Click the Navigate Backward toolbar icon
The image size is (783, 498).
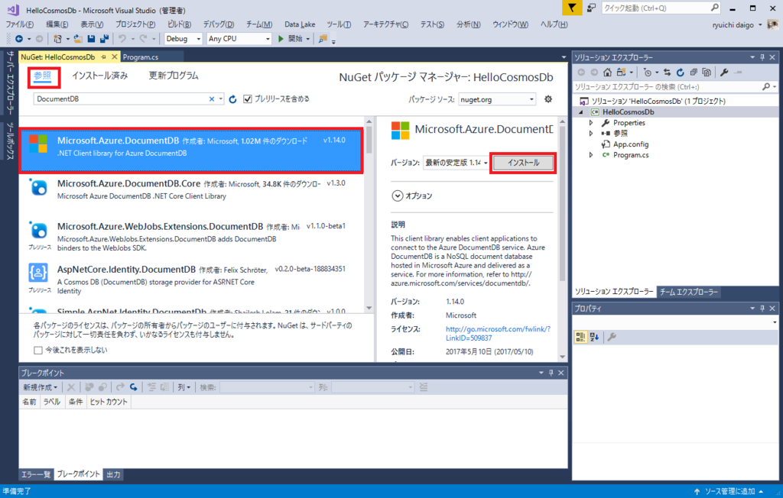coord(19,38)
